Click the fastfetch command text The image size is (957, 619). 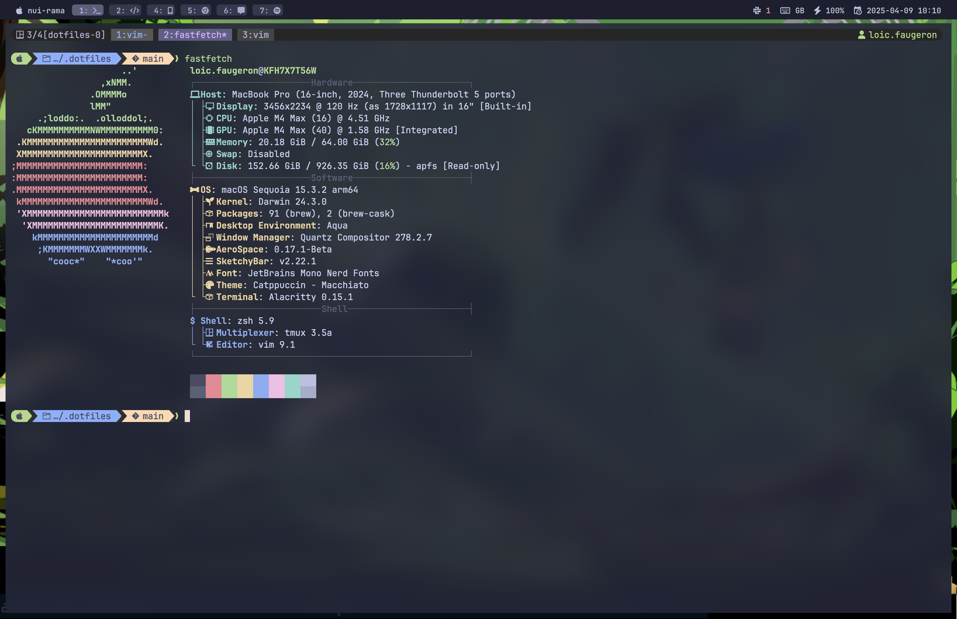point(208,59)
